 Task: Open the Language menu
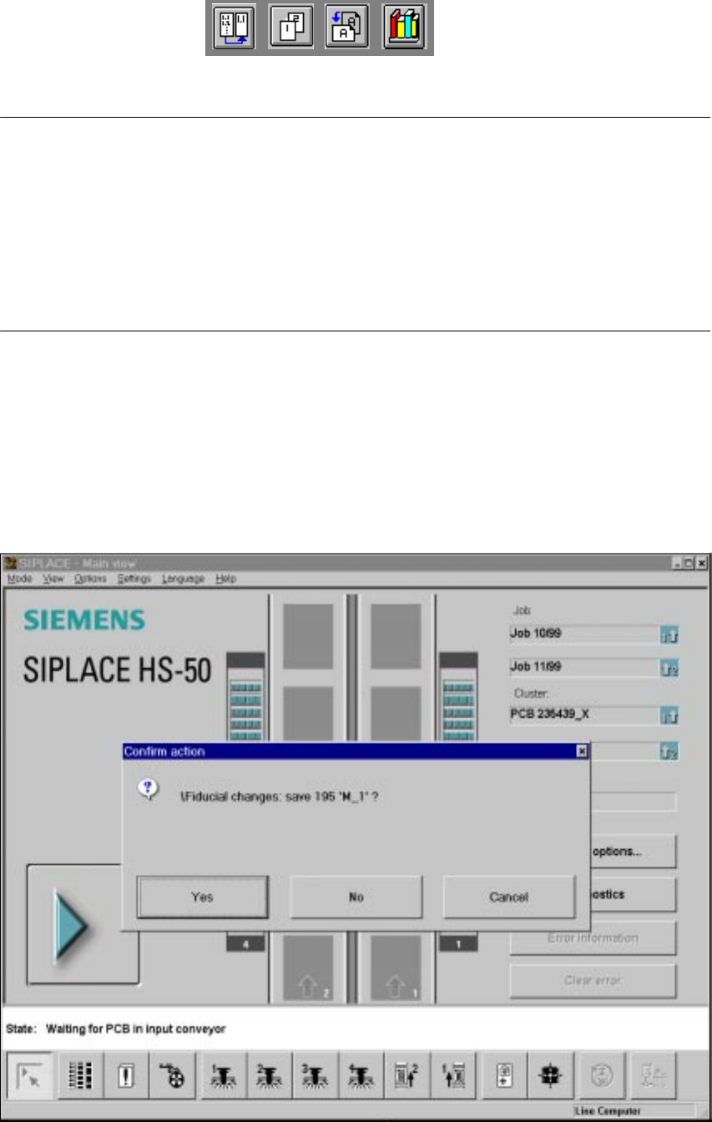coord(183,579)
